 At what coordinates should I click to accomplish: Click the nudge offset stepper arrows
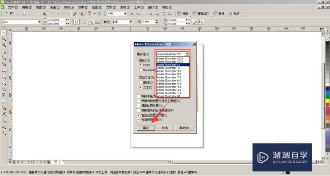click(157, 22)
